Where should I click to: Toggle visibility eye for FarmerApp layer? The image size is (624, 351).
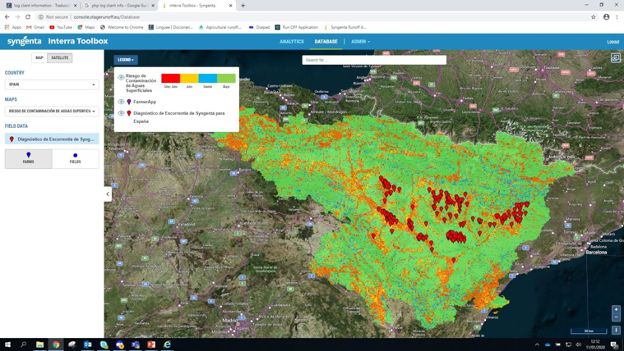click(121, 102)
